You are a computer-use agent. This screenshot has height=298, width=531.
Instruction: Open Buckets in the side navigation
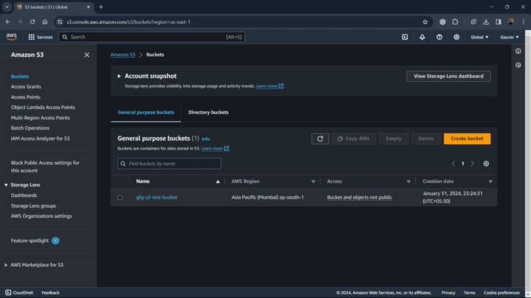point(19,77)
